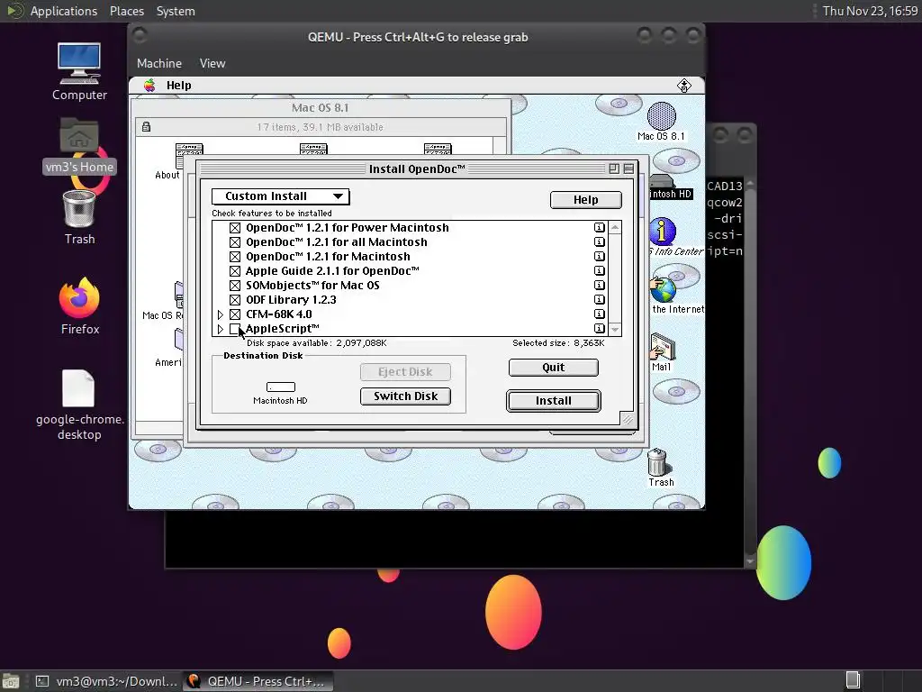Open the Applications menu
The width and height of the screenshot is (922, 692).
64,11
